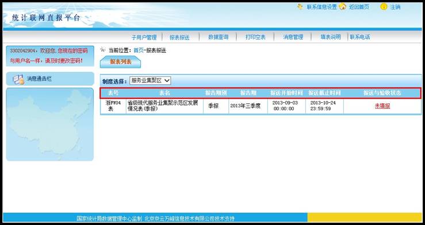Click the 联系信息设置 icon at top
Screen dimensions: 425x225
300,6
